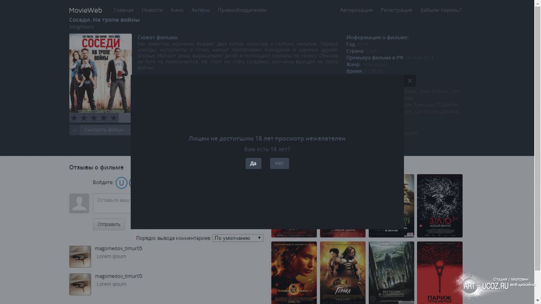Click the Отзывы о фильме heading
The image size is (541, 304).
click(96, 167)
